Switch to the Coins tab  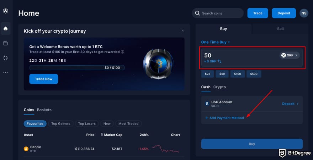point(29,110)
